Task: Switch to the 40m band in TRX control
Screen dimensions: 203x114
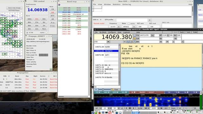Action: pyautogui.click(x=29, y=26)
